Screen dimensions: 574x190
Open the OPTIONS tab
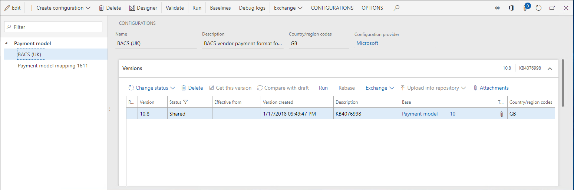coord(372,8)
